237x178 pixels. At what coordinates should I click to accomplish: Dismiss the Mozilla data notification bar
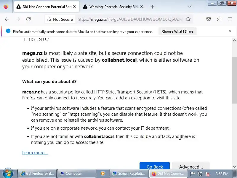click(230, 31)
